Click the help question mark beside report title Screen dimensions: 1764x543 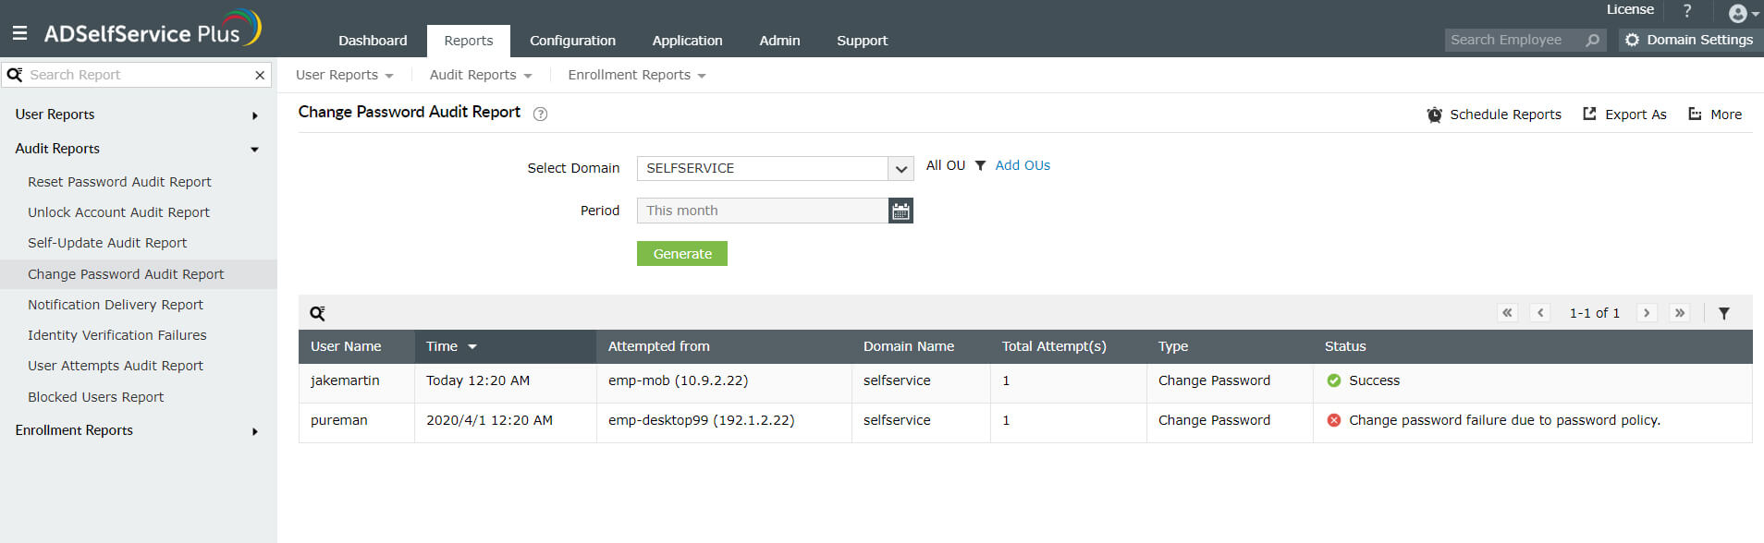[541, 114]
